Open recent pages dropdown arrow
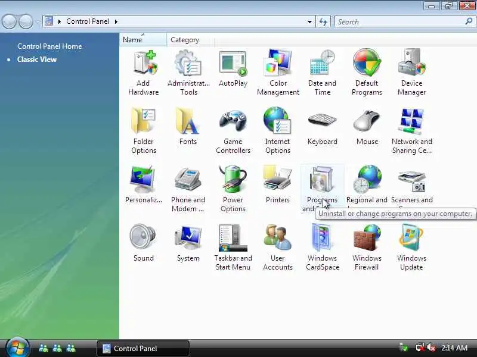 pyautogui.click(x=38, y=22)
